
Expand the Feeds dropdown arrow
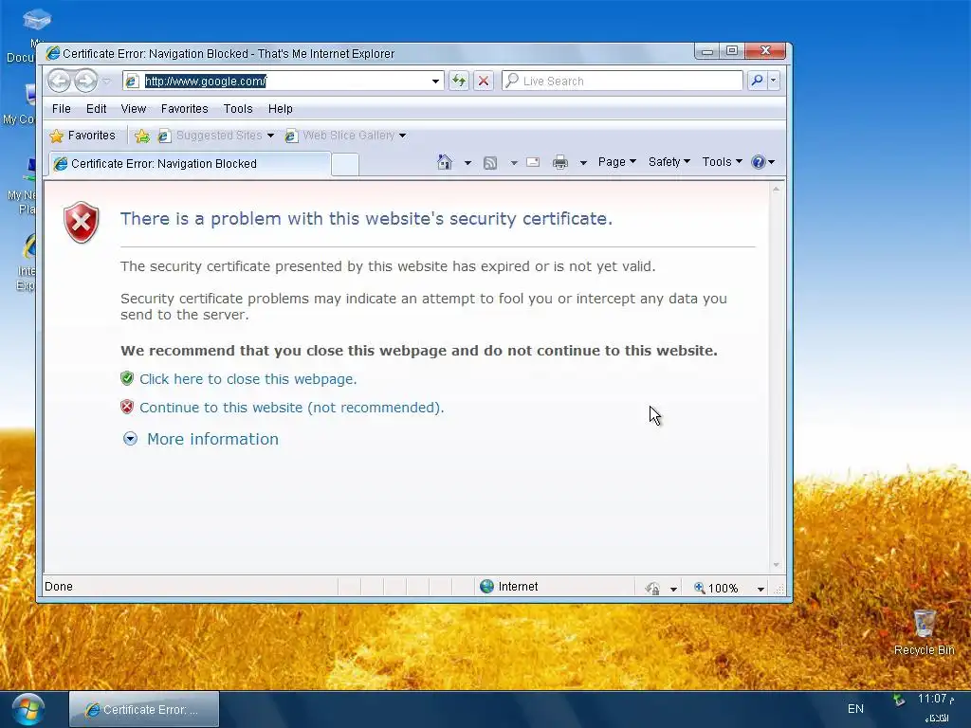(x=513, y=163)
